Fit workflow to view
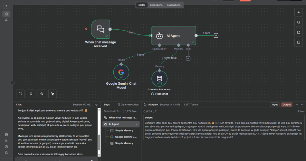 click(20, 94)
